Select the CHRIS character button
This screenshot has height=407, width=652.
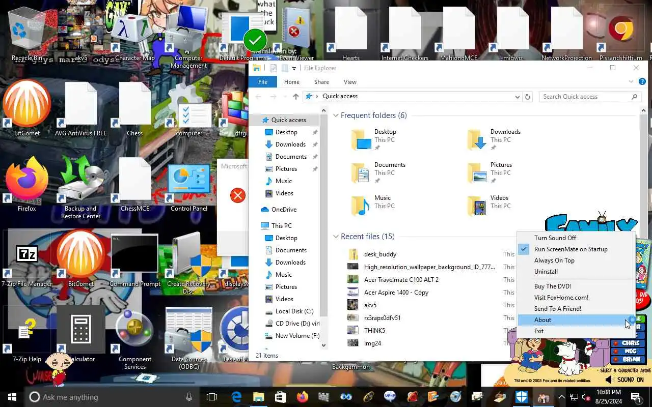[630, 343]
